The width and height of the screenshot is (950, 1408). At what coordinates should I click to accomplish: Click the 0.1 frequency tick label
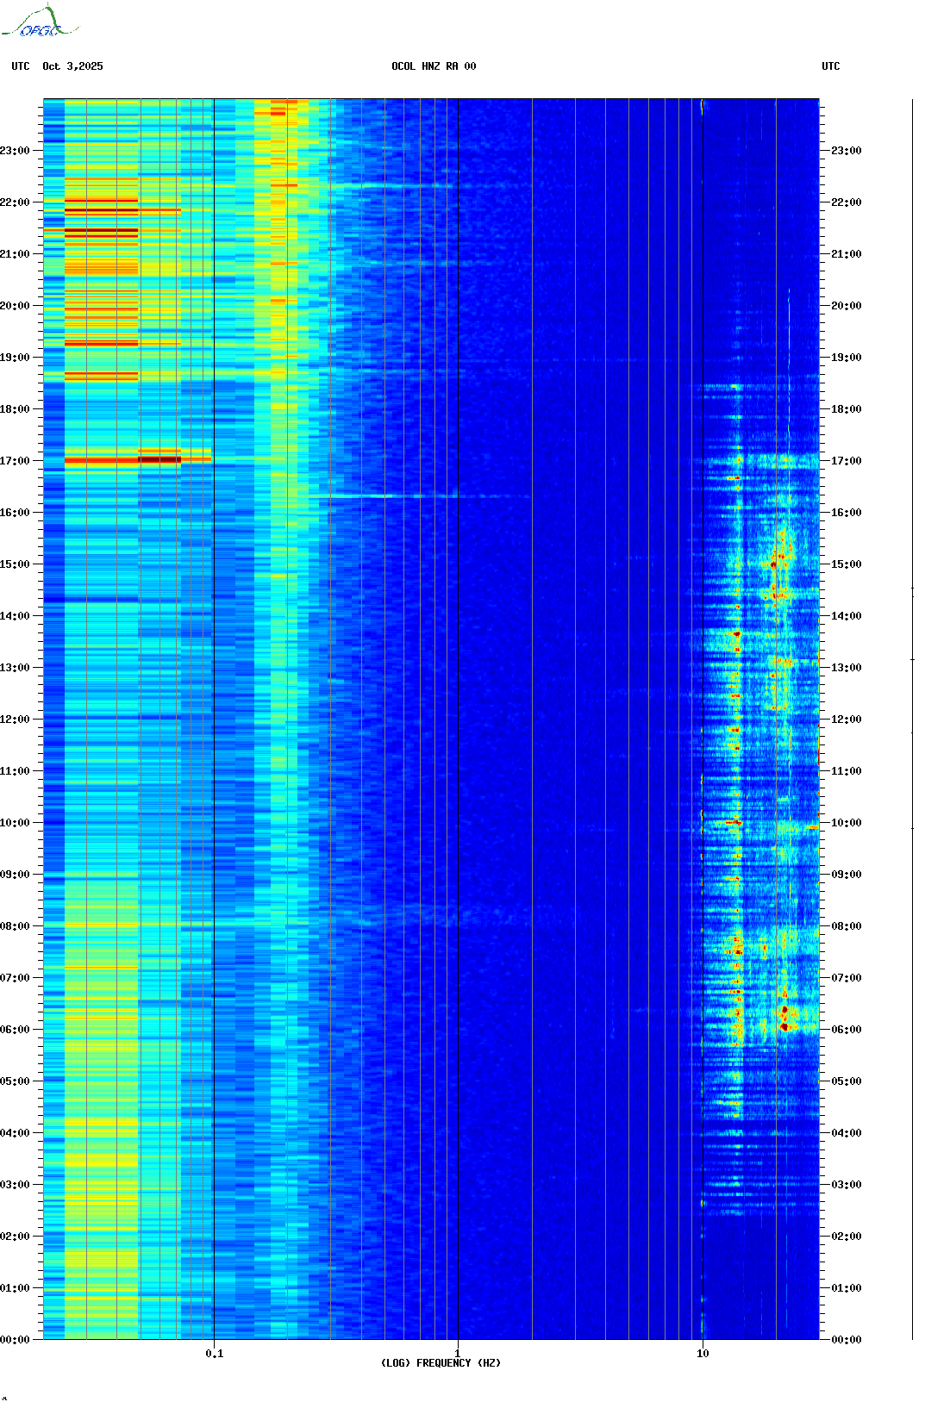[215, 1354]
